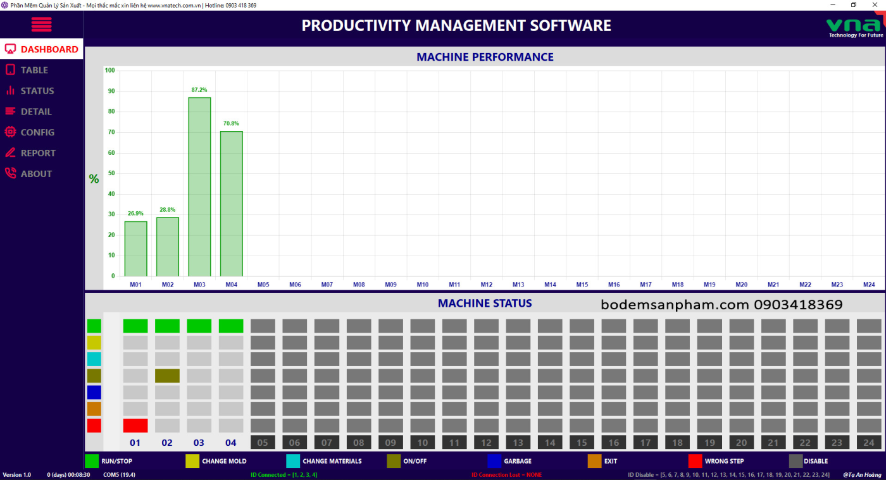Click the M04 bar showing 70.8%
Image resolution: width=886 pixels, height=480 pixels.
click(232, 204)
